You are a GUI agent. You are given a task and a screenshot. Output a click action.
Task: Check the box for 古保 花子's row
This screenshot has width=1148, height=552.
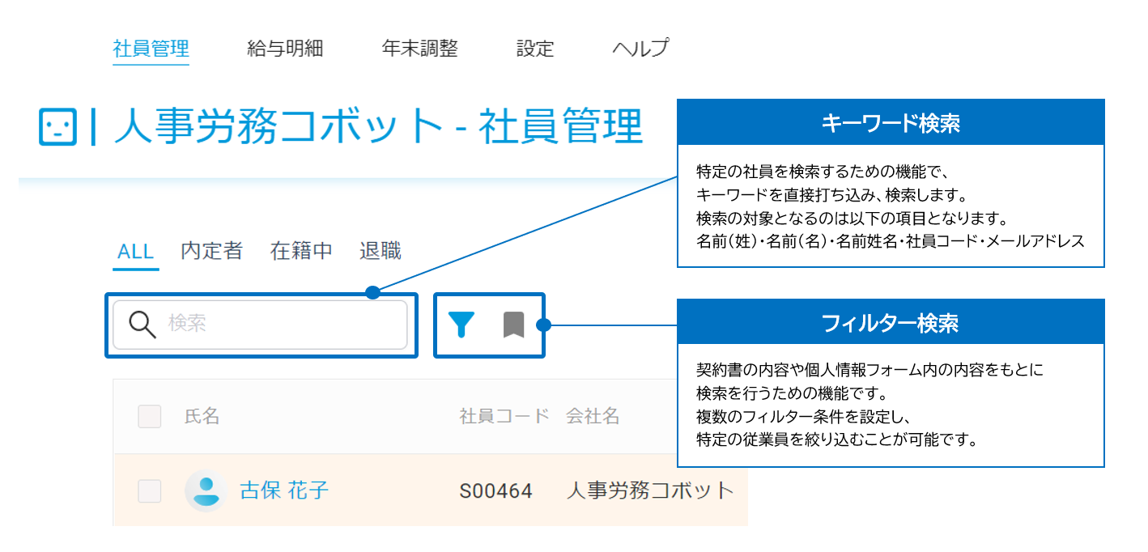pos(150,490)
